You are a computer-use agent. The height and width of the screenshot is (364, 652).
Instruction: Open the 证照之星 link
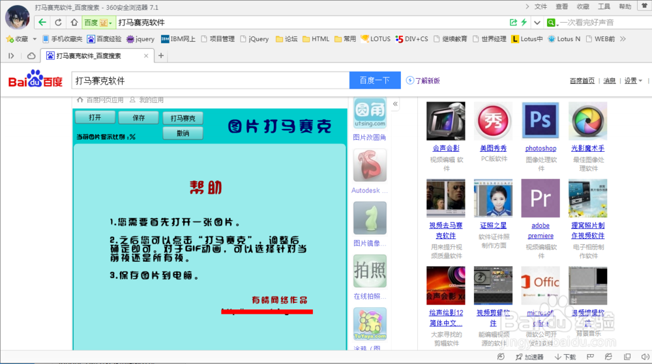coord(493,225)
